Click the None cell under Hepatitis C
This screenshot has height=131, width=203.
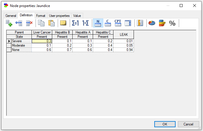coord(103,50)
